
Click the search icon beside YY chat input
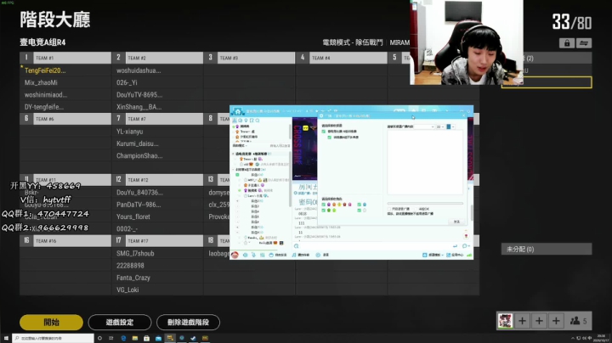coord(297,246)
